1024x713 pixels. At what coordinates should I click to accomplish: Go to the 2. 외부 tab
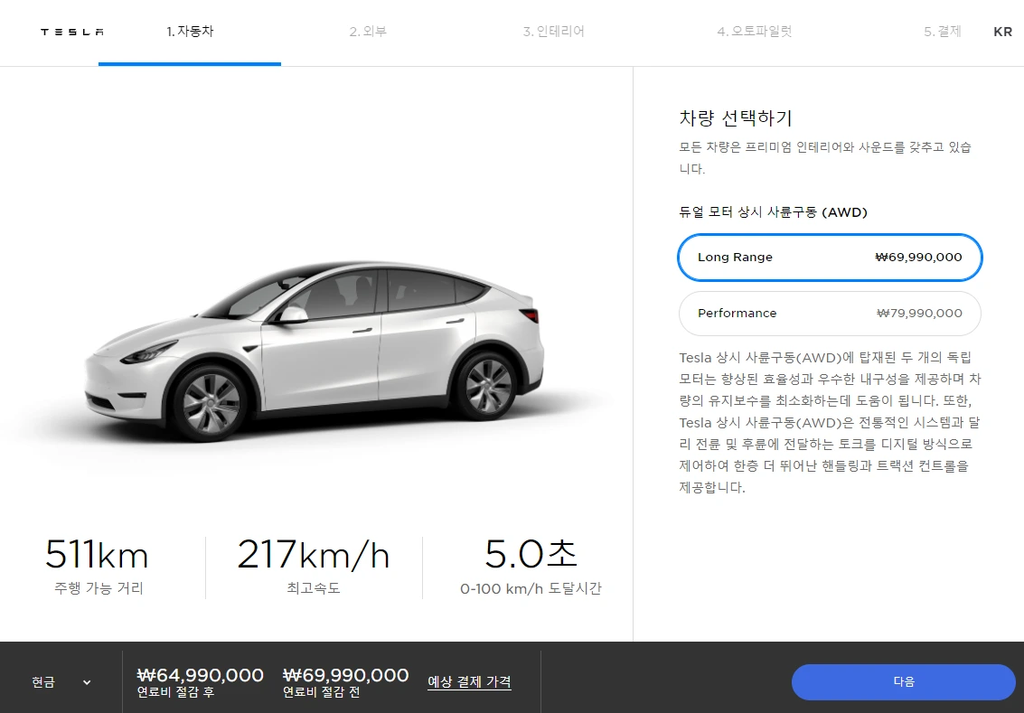click(x=369, y=32)
